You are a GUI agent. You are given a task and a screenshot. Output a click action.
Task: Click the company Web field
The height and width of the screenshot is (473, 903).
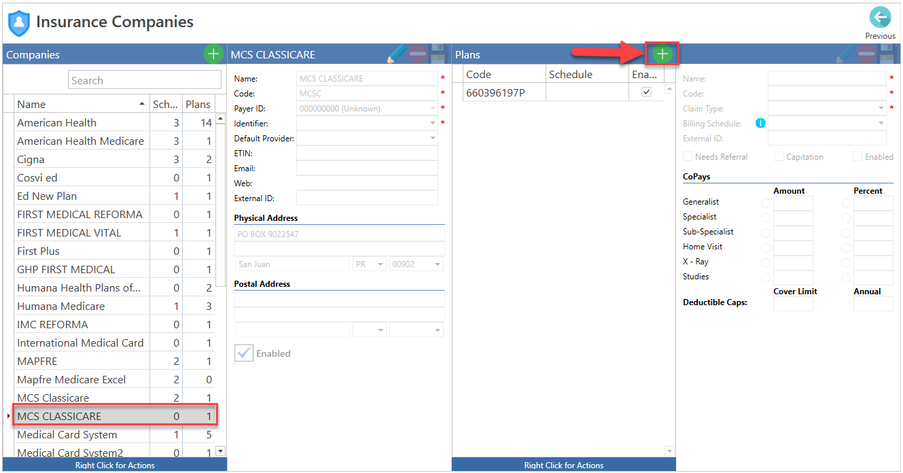(x=367, y=183)
